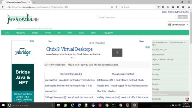Viewport: 192px width, 108px height.
Task: Open the Pocket toolbar icon
Action: pos(183,7)
